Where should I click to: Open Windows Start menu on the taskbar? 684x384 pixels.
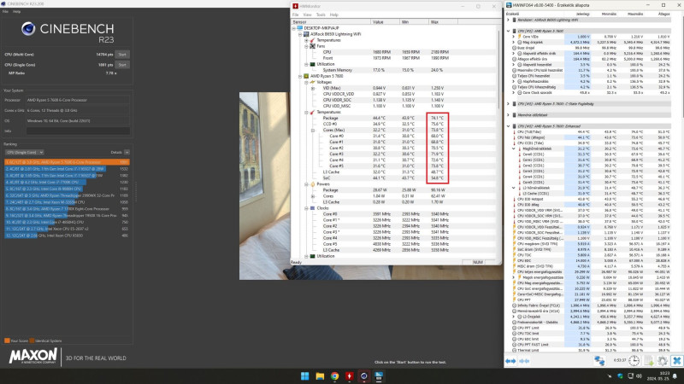tap(305, 376)
